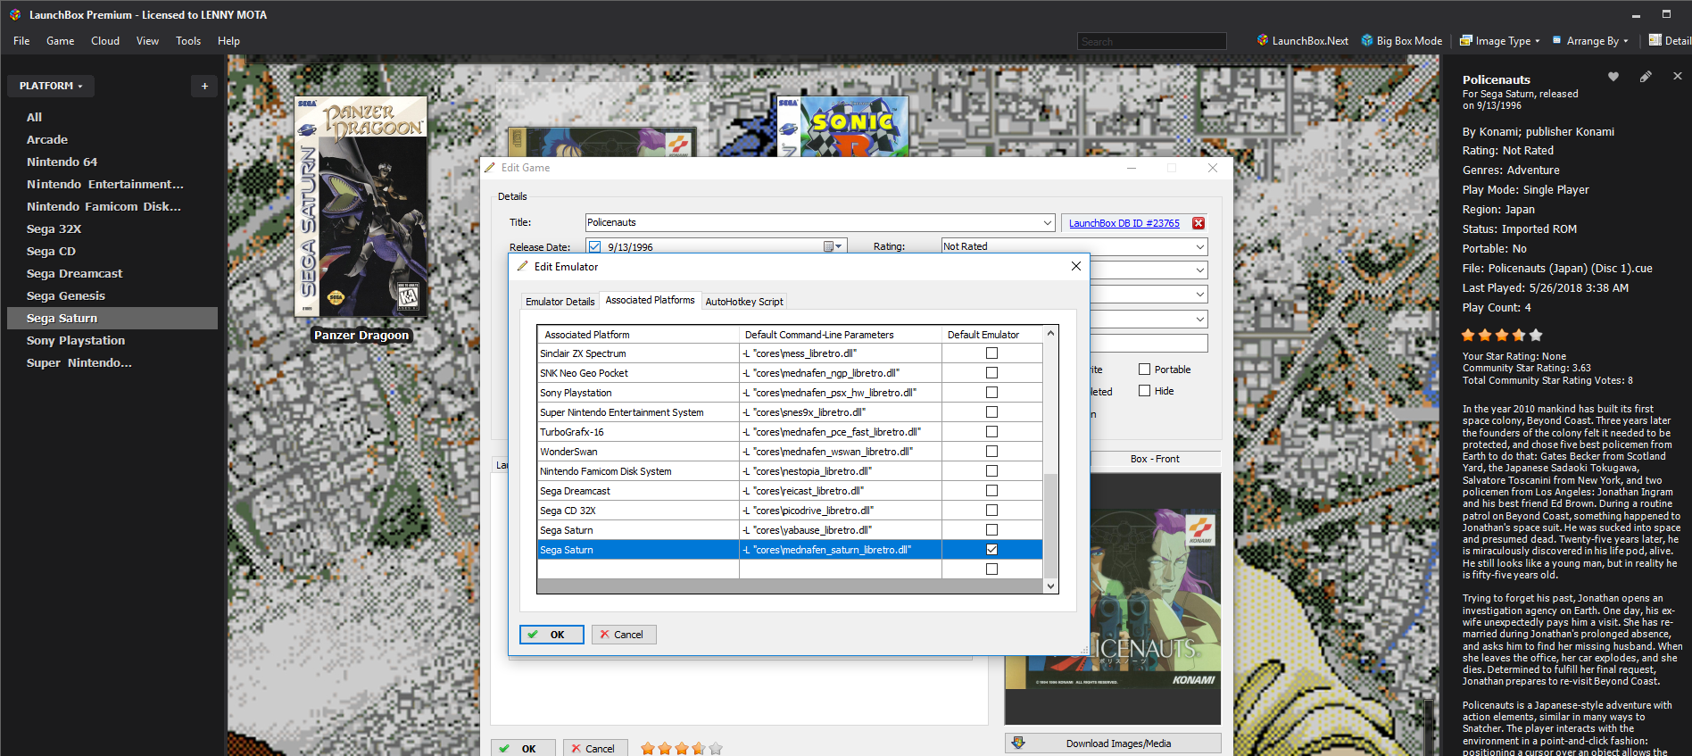Toggle the Hide checkbox
The height and width of the screenshot is (756, 1692).
point(1144,391)
